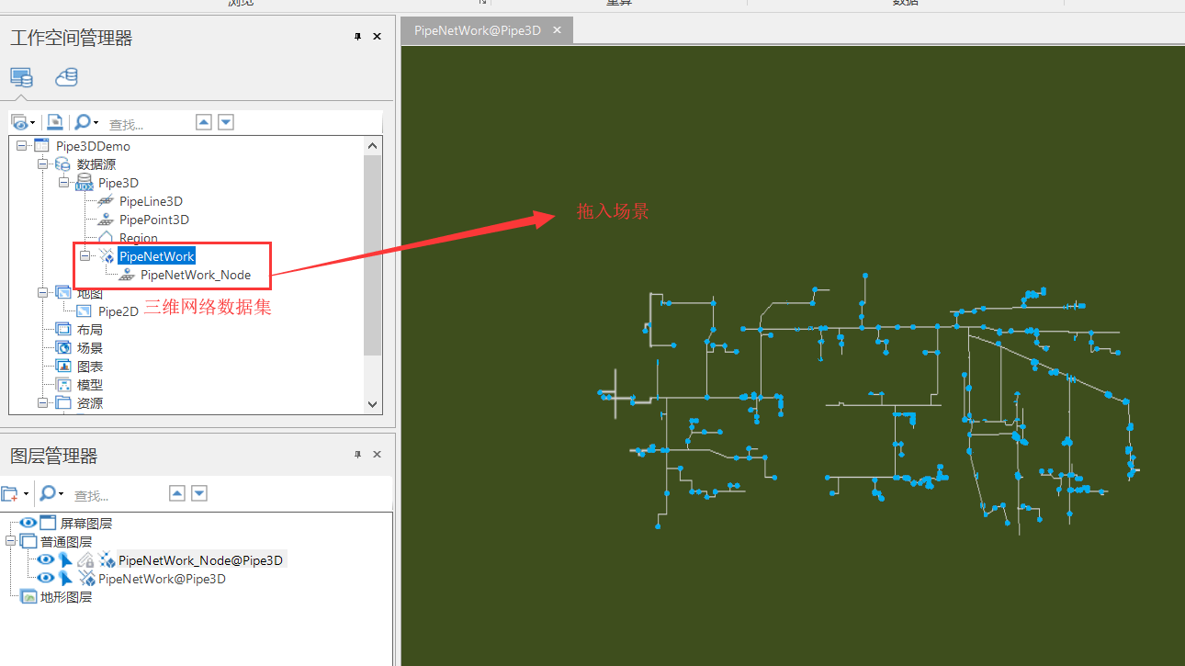The image size is (1185, 666).
Task: Click the 场景 scene node icon
Action: 62,348
